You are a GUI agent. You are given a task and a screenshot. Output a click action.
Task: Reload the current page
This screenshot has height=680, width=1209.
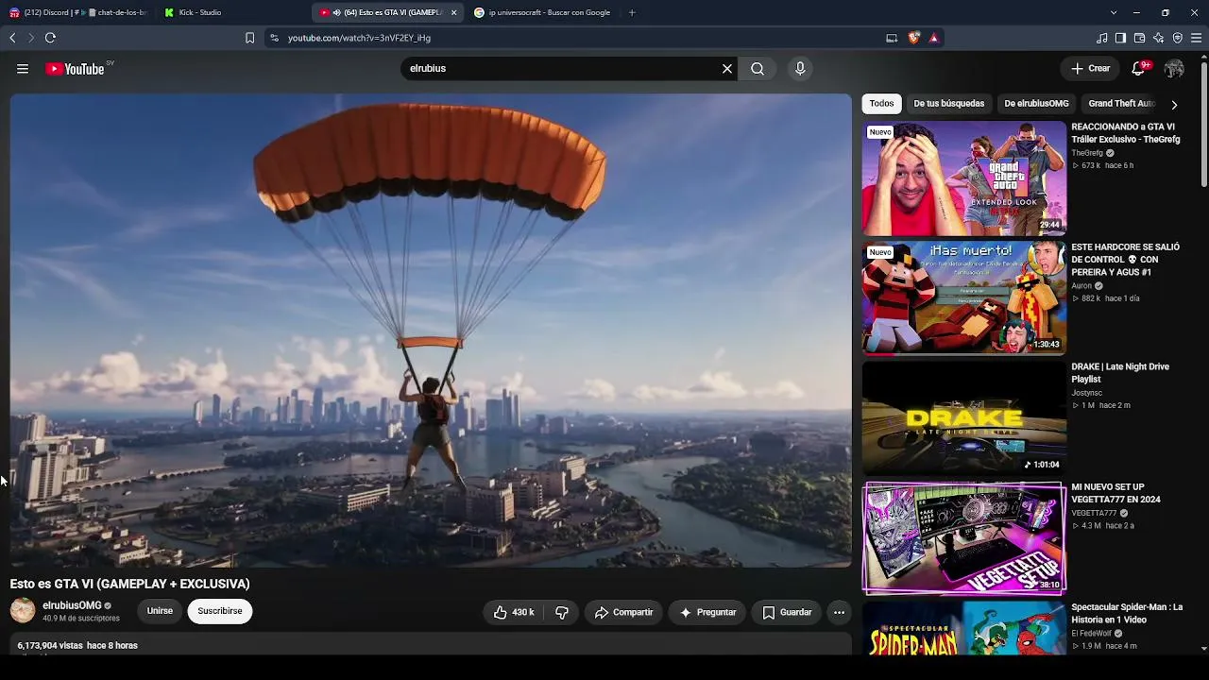click(50, 38)
